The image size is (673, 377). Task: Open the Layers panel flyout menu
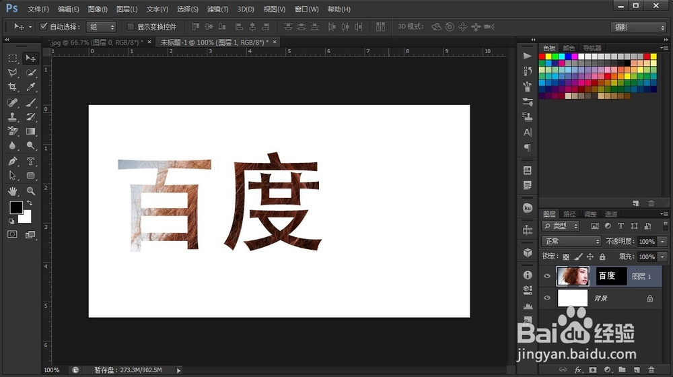click(x=664, y=214)
